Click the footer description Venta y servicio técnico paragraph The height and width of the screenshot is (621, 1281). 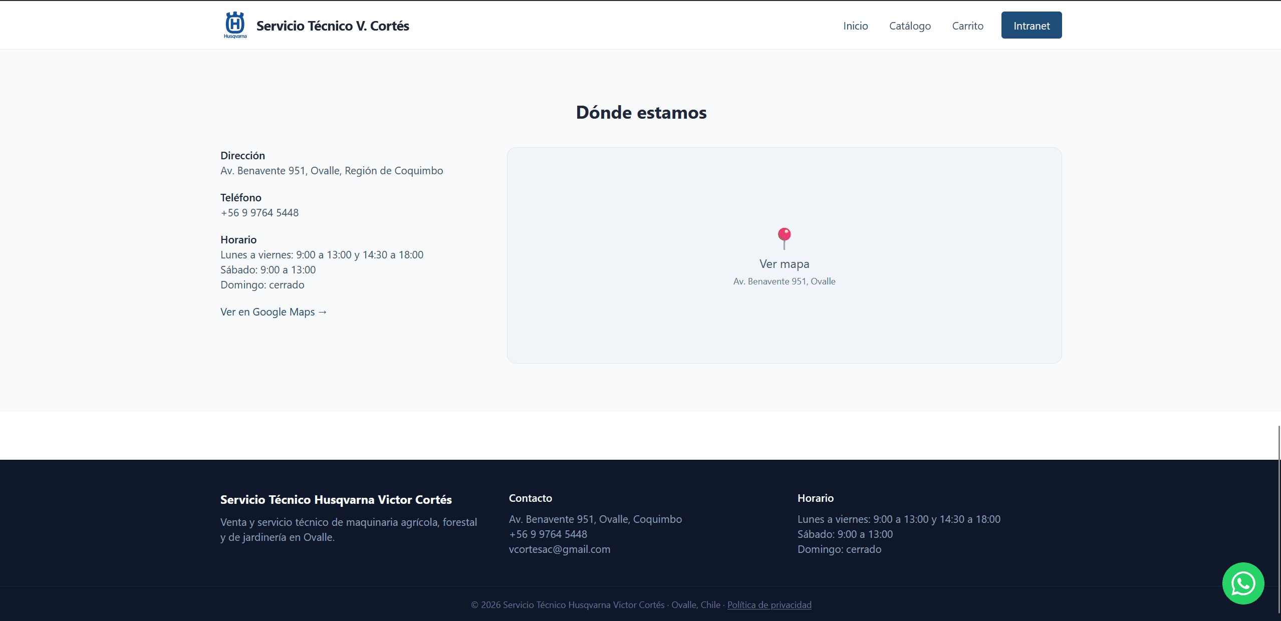click(x=349, y=530)
